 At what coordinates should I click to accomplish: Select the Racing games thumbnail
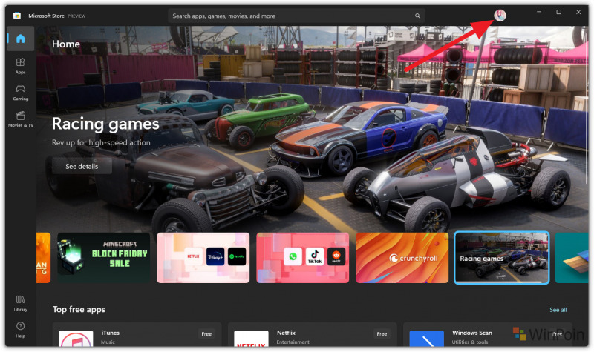click(x=502, y=257)
